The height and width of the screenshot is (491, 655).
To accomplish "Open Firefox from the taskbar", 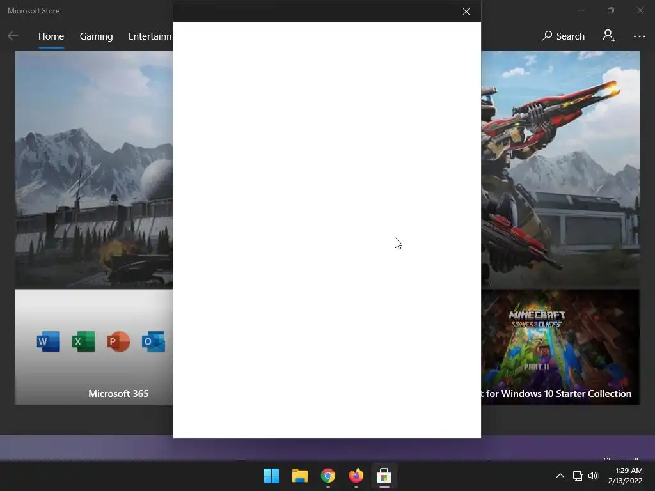I will click(356, 476).
